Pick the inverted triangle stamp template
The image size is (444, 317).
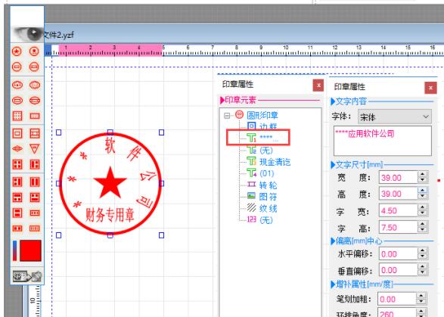pos(35,149)
